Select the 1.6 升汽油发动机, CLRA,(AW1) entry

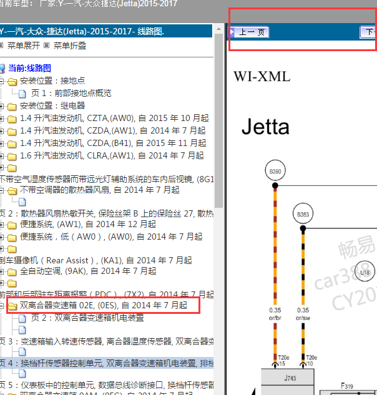(x=112, y=155)
